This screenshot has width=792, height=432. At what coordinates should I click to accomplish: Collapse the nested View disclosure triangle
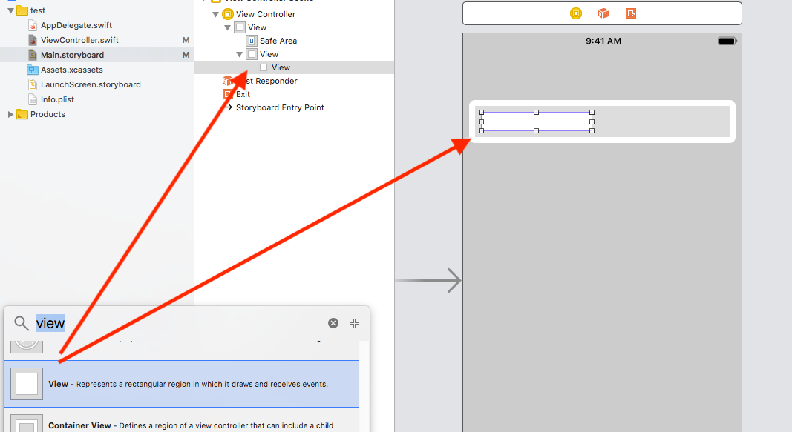pos(240,54)
